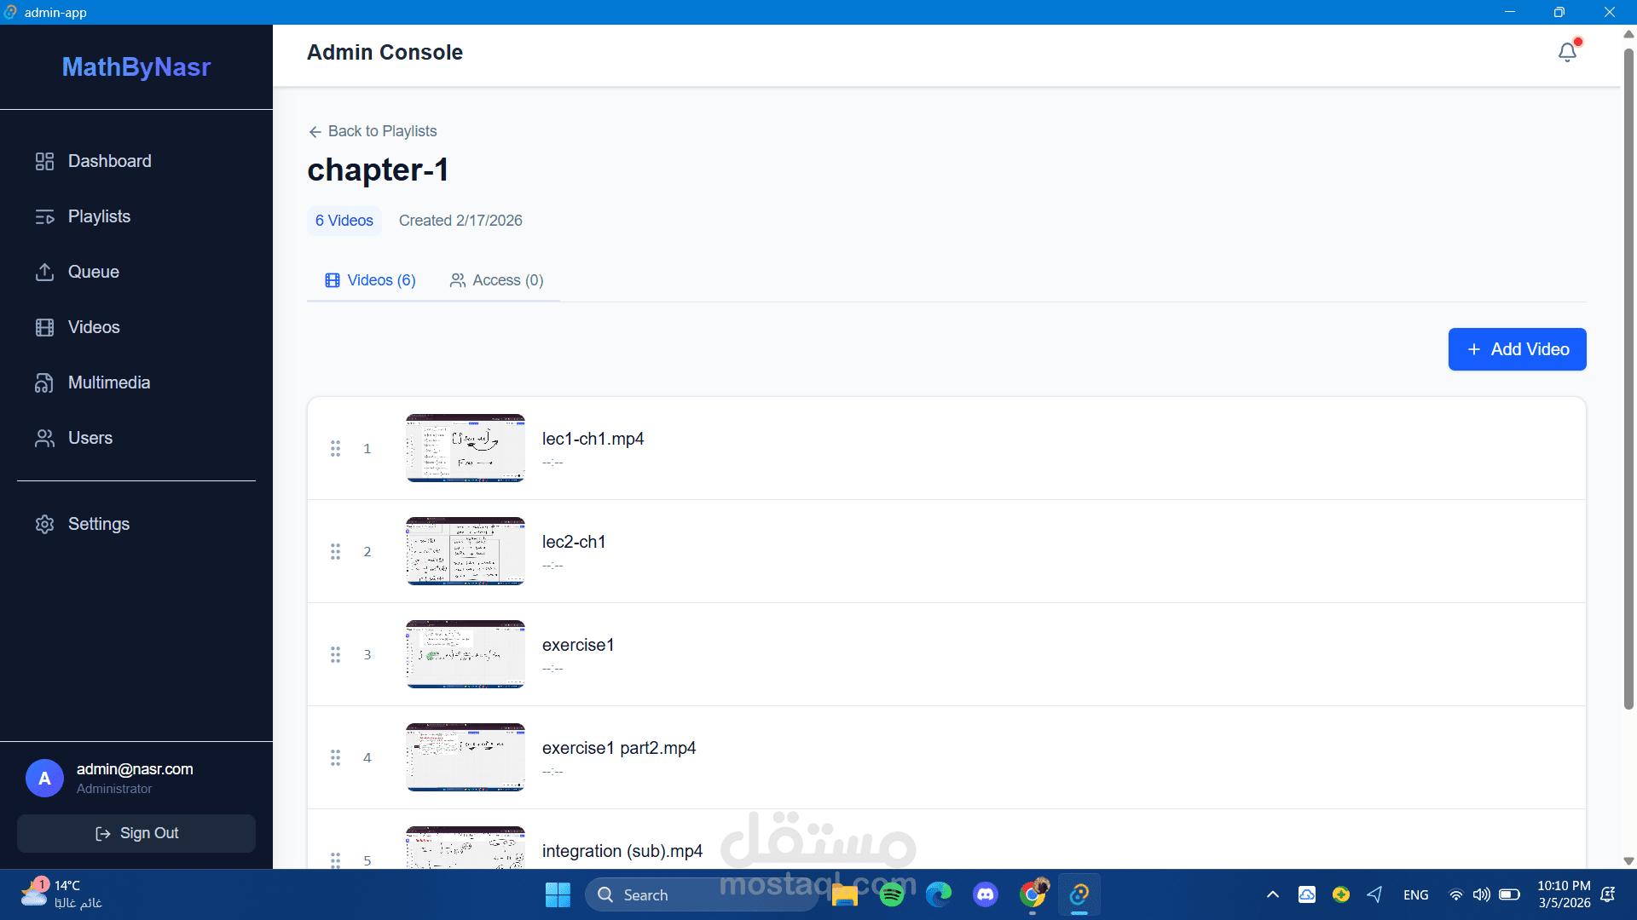The width and height of the screenshot is (1637, 920).
Task: Open the Queue upload icon
Action: (44, 272)
